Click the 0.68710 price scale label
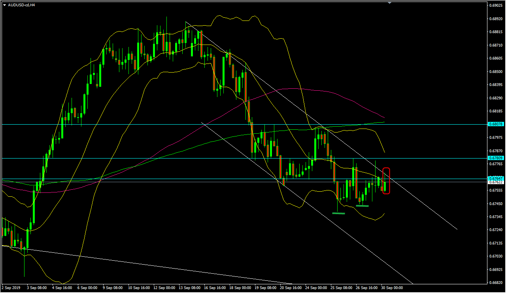This screenshot has width=506, height=293. (x=497, y=45)
